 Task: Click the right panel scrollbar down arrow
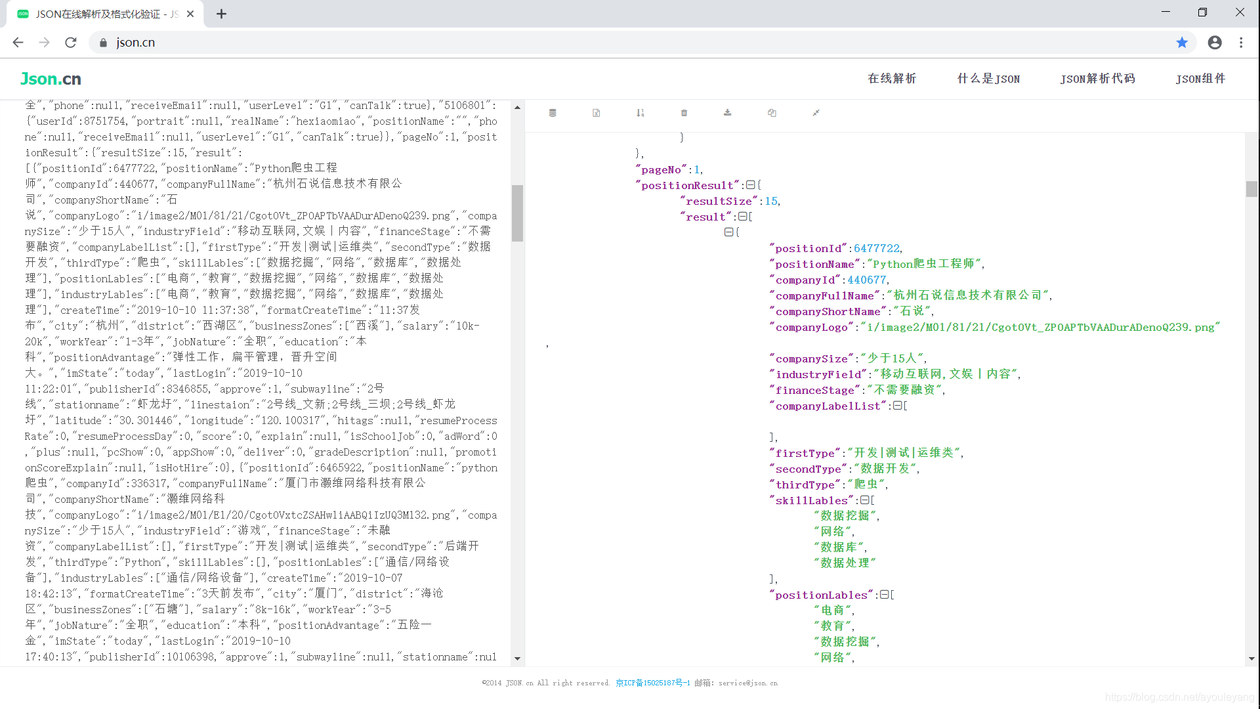[1251, 658]
